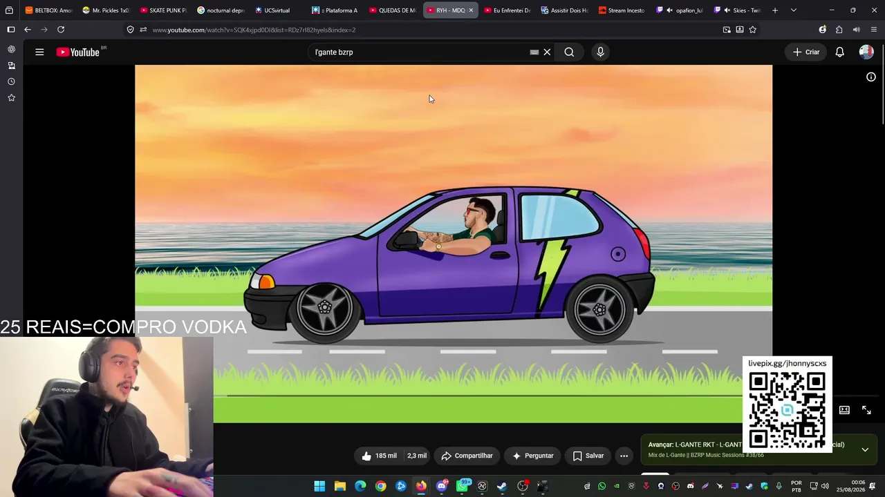Open the video site information icon
The image size is (885, 497).
[130, 30]
